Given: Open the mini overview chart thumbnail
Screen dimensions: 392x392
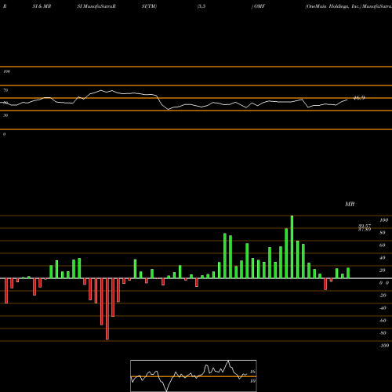Looking at the screenshot, I should click(x=194, y=376).
